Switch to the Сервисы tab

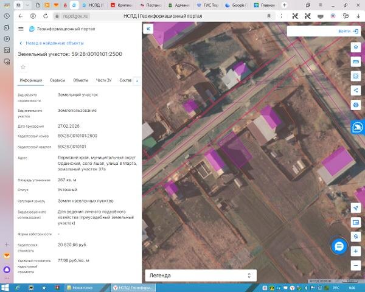coord(58,80)
